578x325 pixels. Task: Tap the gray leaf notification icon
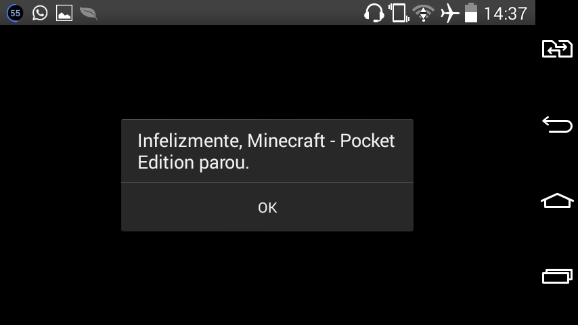89,14
